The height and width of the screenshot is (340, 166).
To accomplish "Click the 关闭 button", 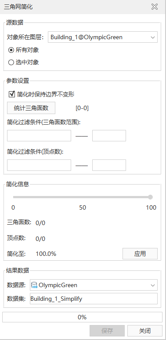I will [144, 331].
